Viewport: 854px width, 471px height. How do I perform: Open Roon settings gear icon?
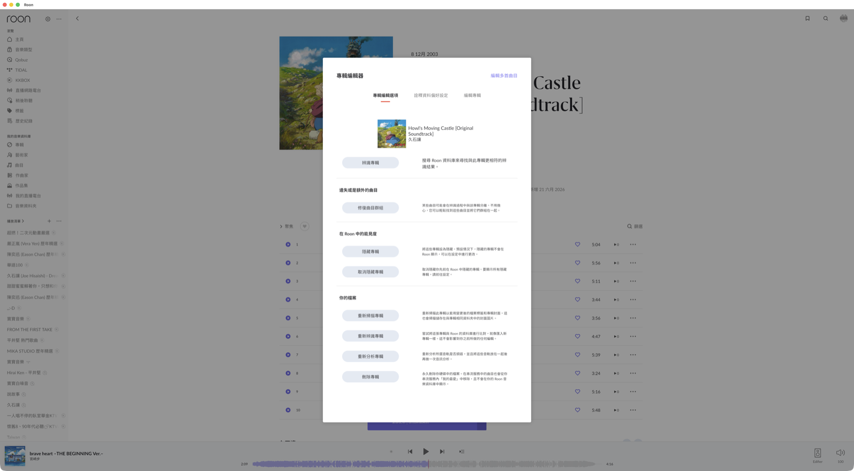48,19
